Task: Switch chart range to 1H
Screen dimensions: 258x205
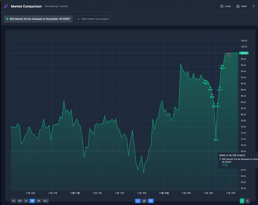Action: click(x=14, y=201)
